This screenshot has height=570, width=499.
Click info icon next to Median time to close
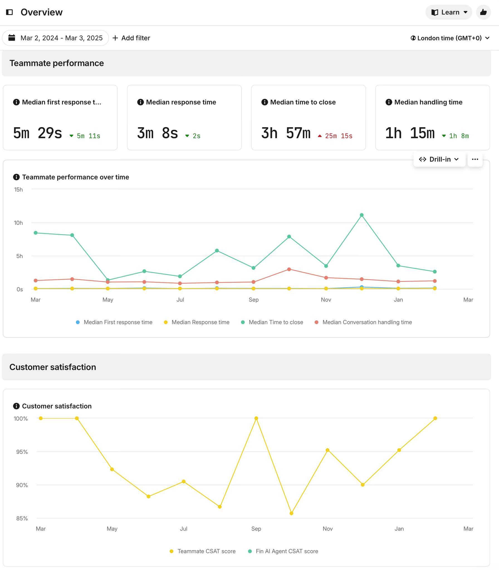tap(265, 102)
